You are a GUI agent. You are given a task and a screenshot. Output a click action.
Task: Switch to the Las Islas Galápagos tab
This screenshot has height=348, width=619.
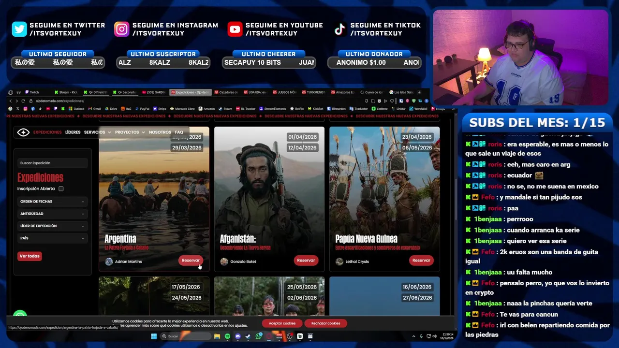pyautogui.click(x=401, y=92)
